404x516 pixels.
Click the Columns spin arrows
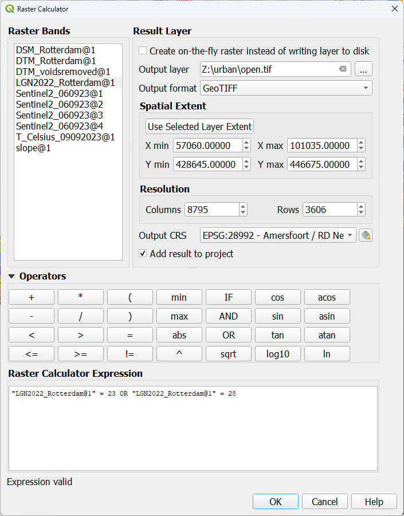(x=243, y=209)
